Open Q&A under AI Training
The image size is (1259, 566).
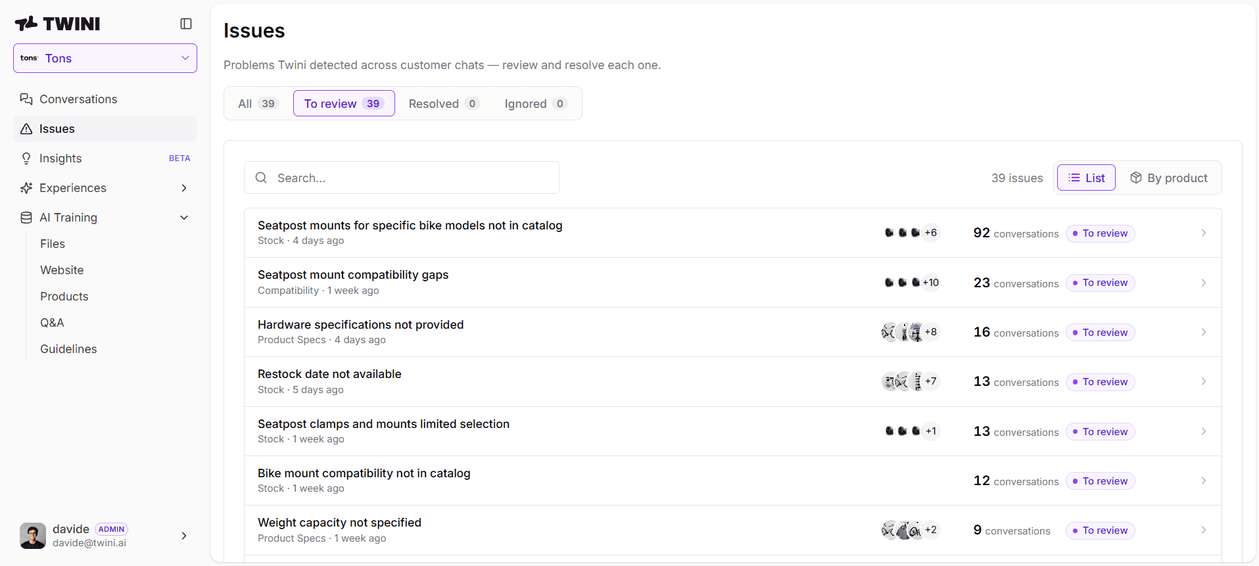tap(52, 323)
